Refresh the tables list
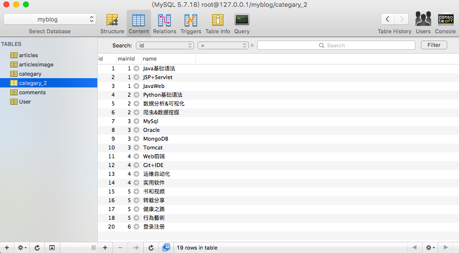The height and width of the screenshot is (253, 459). click(x=37, y=248)
